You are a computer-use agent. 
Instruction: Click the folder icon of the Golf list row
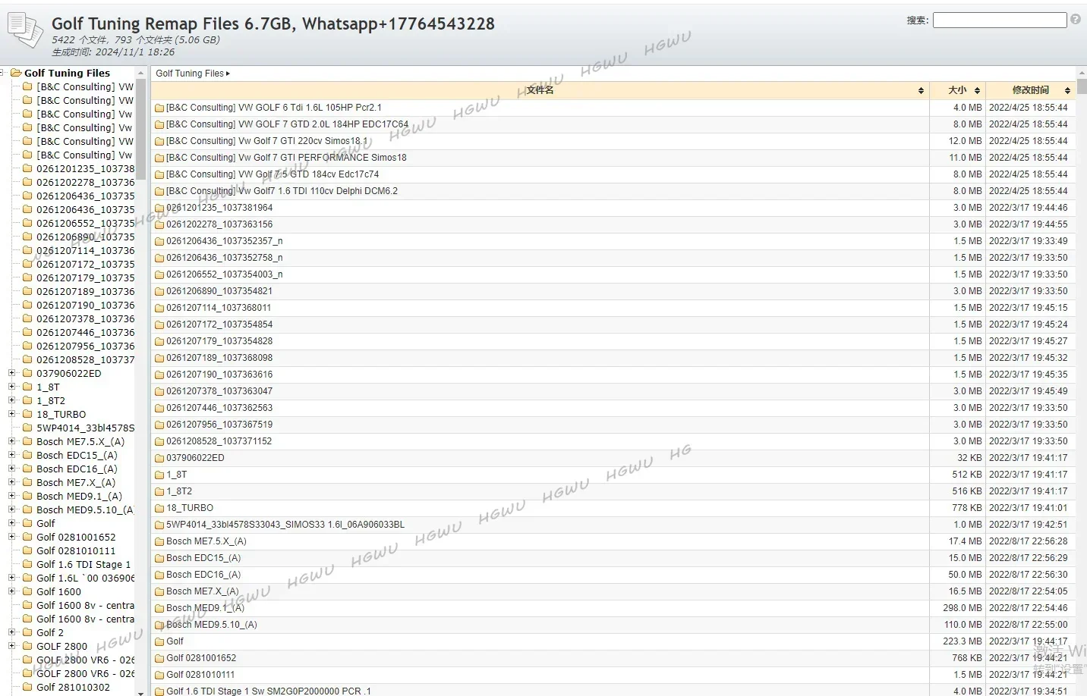point(159,641)
